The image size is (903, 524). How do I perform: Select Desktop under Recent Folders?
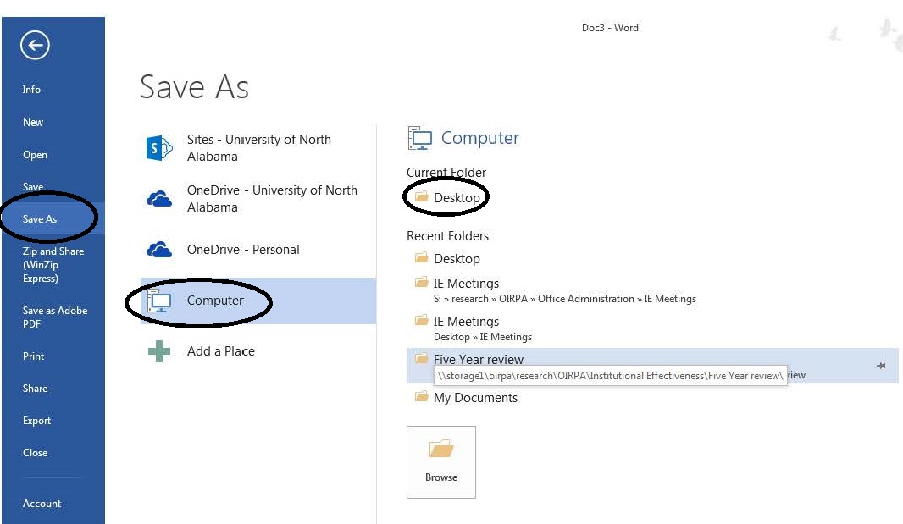[x=456, y=259]
